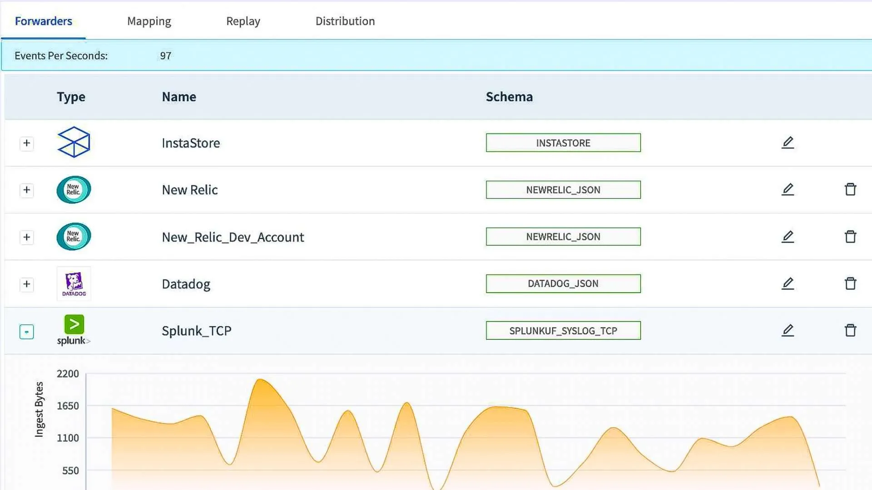The image size is (872, 490).
Task: Edit the New_Relic_Dev_Account forwarder
Action: [788, 236]
